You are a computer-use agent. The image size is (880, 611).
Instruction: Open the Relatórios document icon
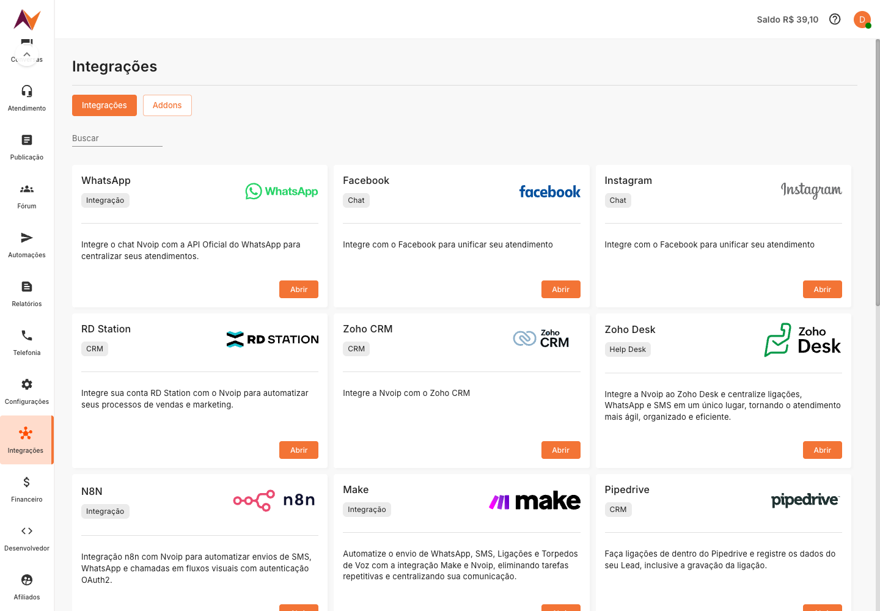[x=27, y=287]
